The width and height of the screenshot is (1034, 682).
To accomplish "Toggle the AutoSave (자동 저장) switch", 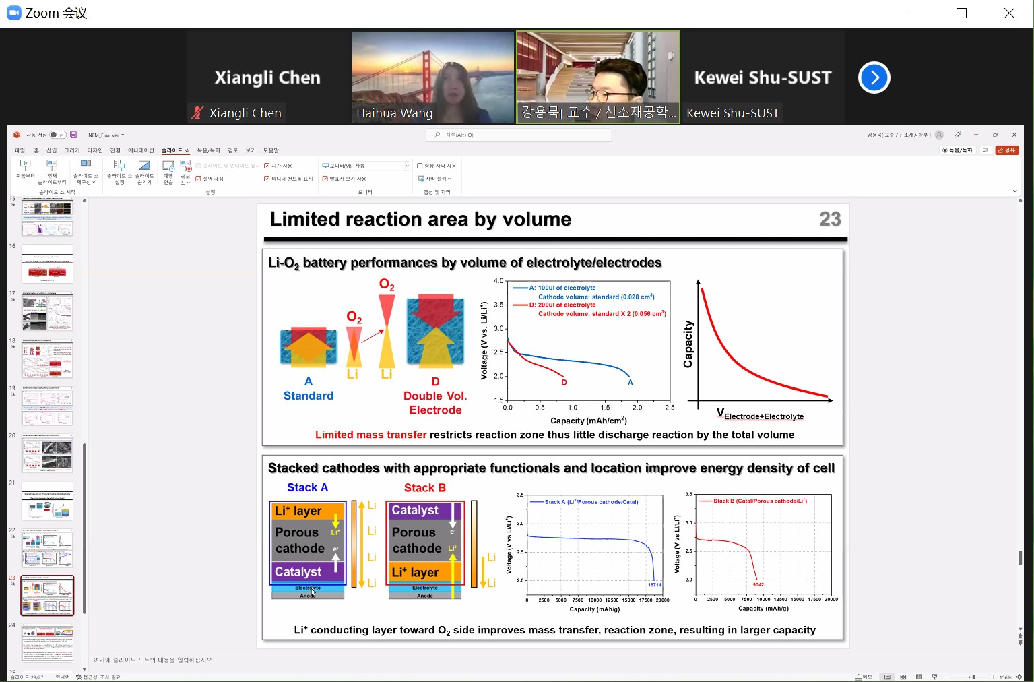I will pyautogui.click(x=57, y=135).
